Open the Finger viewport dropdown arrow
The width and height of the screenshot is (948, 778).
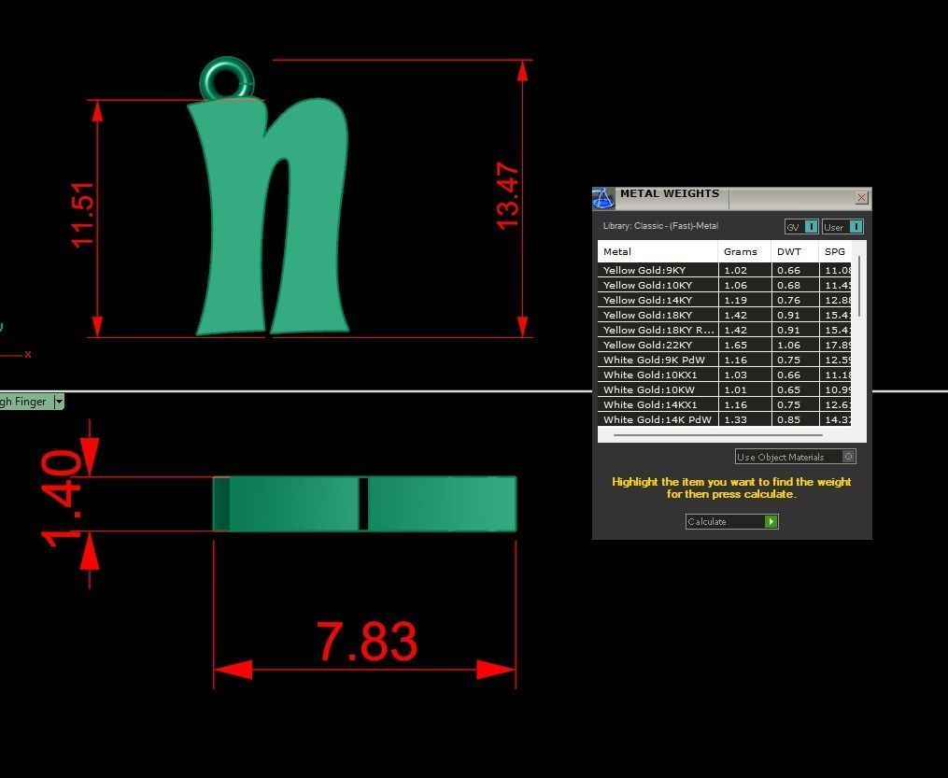pyautogui.click(x=59, y=402)
